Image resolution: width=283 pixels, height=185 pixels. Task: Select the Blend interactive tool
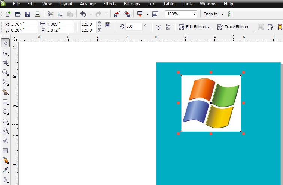[x=5, y=160]
